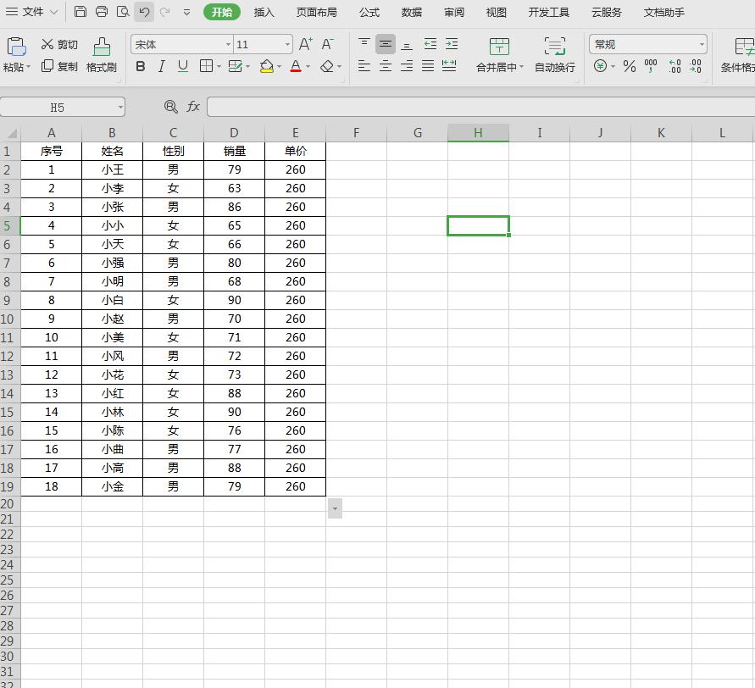This screenshot has width=755, height=688.
Task: Toggle bold formatting
Action: [x=140, y=66]
